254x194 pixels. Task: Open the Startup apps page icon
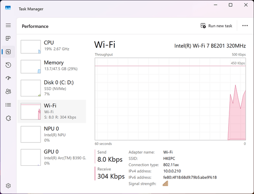point(8,78)
